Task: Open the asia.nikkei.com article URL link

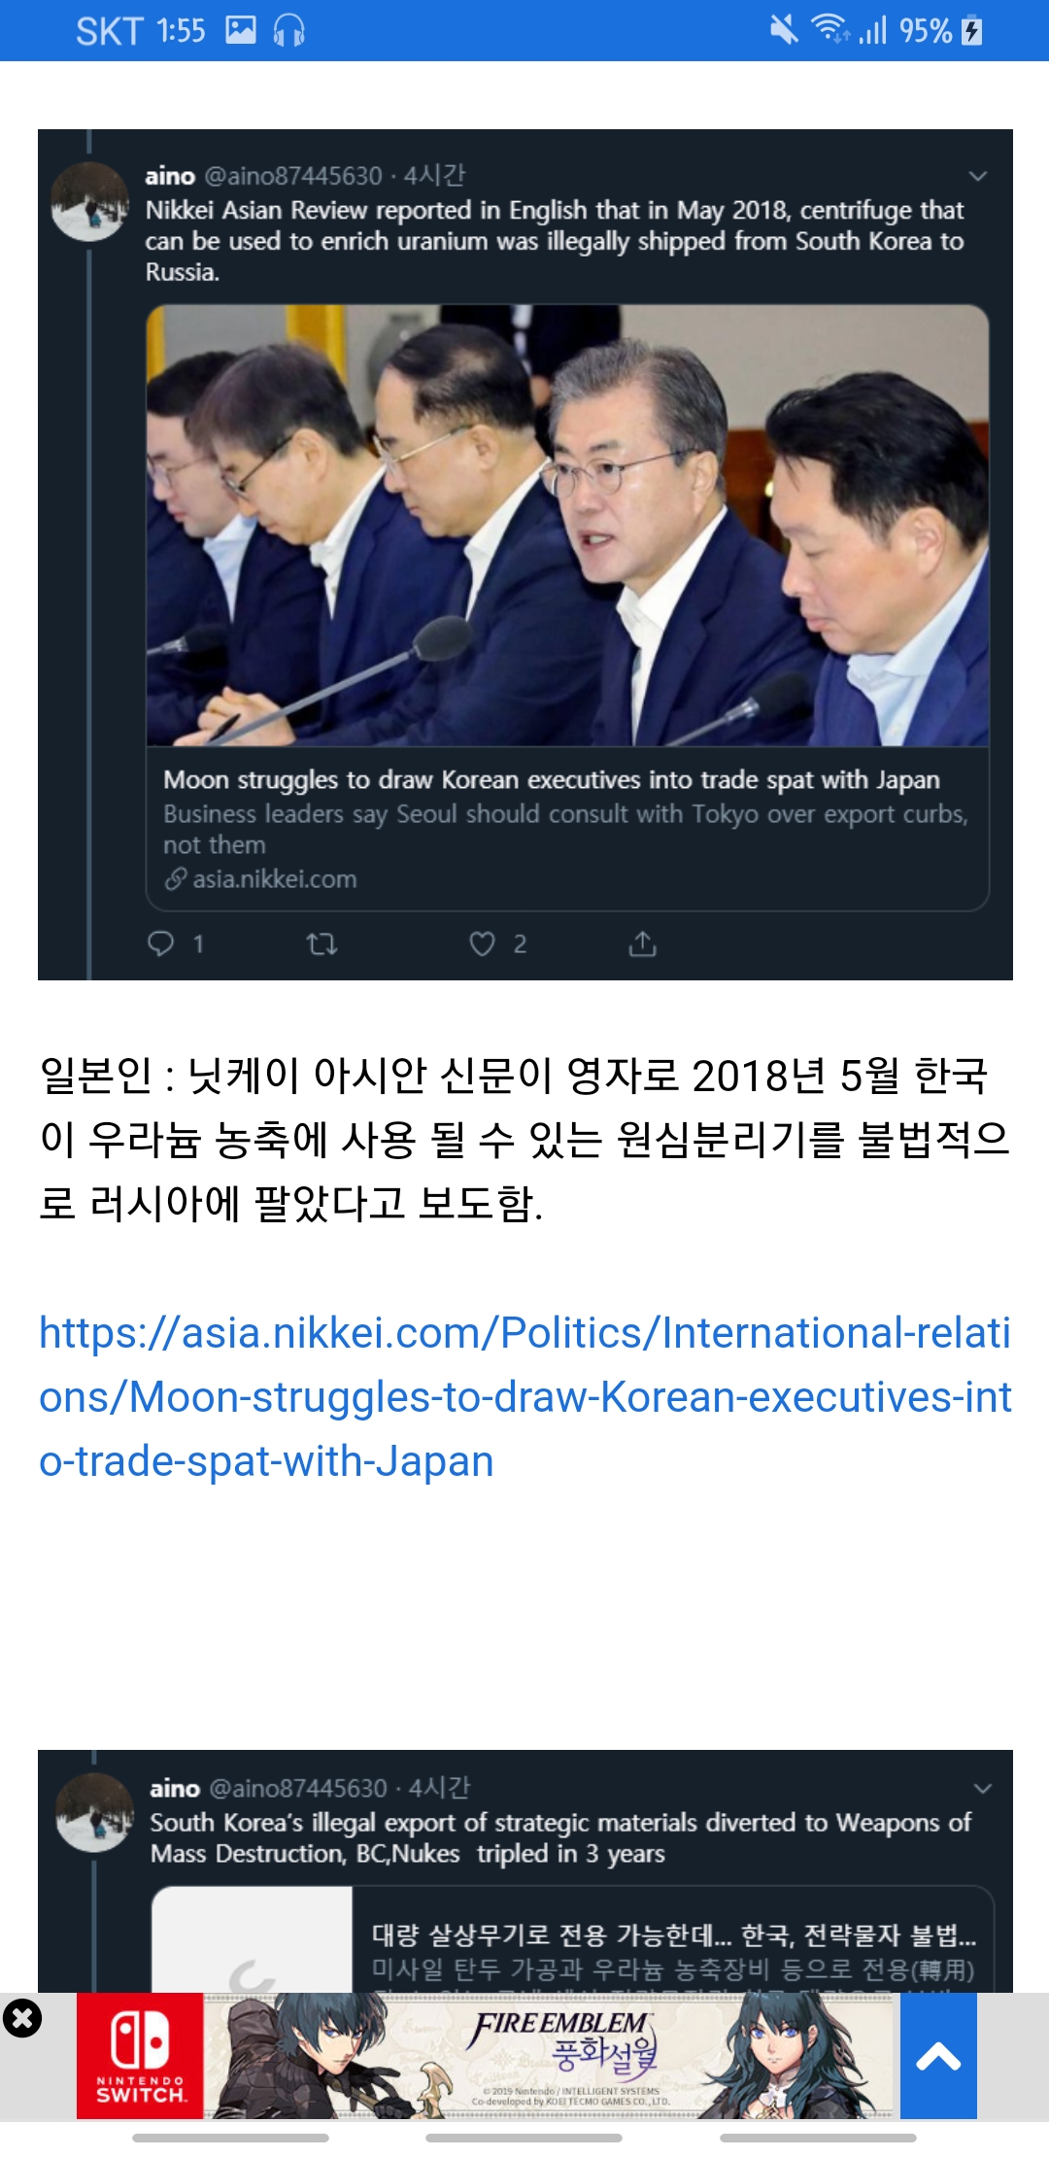Action: [524, 1396]
